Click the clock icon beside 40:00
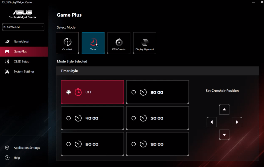Screen dimensions: 264x167 [78, 118]
